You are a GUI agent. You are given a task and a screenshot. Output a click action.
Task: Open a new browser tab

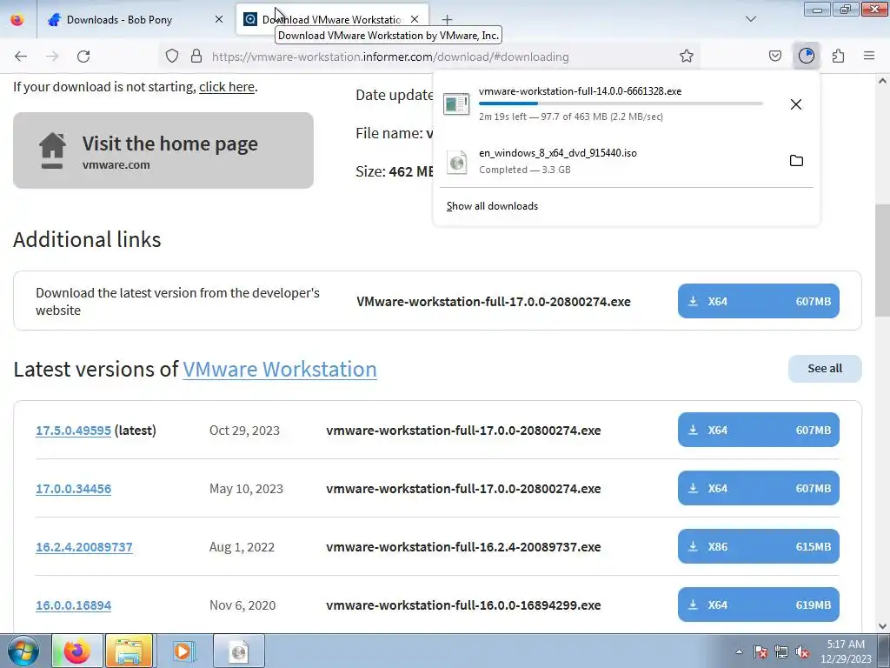pyautogui.click(x=448, y=20)
